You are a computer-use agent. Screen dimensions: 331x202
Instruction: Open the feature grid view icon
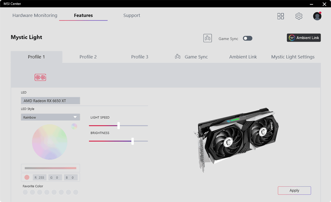(x=281, y=16)
